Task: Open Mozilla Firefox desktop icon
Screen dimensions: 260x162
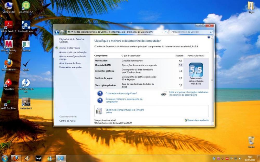Action: click(x=9, y=64)
